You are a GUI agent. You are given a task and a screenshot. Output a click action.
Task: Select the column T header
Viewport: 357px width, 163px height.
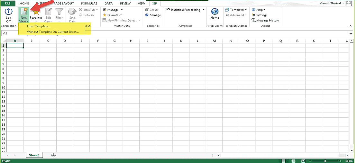click(x=330, y=41)
